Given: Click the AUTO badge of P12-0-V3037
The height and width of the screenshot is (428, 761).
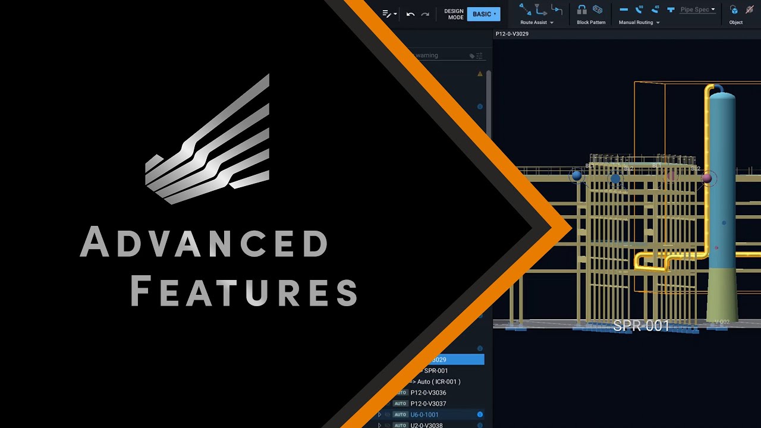Looking at the screenshot, I should point(401,404).
